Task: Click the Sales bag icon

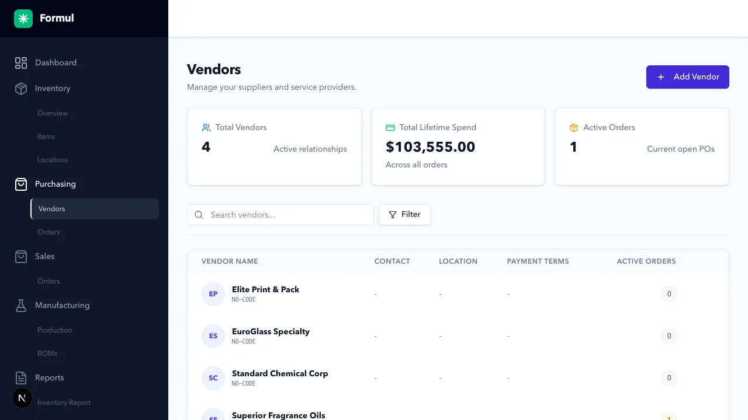Action: coord(21,257)
